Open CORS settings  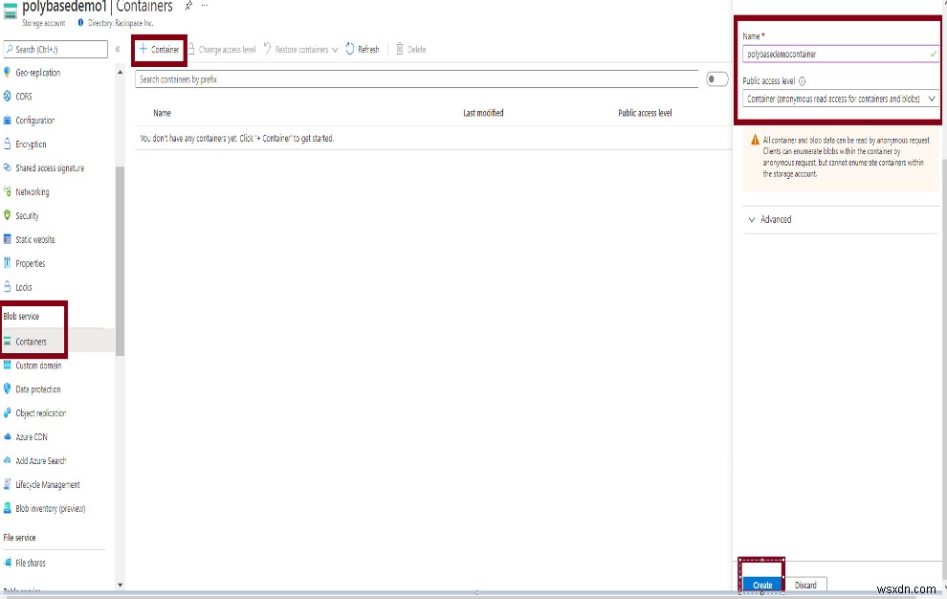(24, 96)
